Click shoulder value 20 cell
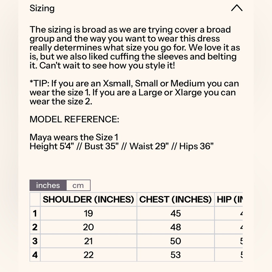272x272 pixels. pos(88,227)
